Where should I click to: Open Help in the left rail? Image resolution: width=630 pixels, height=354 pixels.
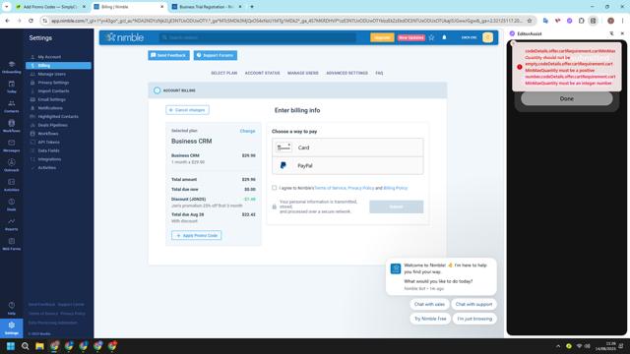coord(11,308)
